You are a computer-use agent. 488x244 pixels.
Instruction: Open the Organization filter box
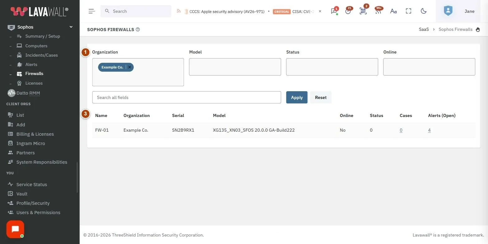coord(138,72)
